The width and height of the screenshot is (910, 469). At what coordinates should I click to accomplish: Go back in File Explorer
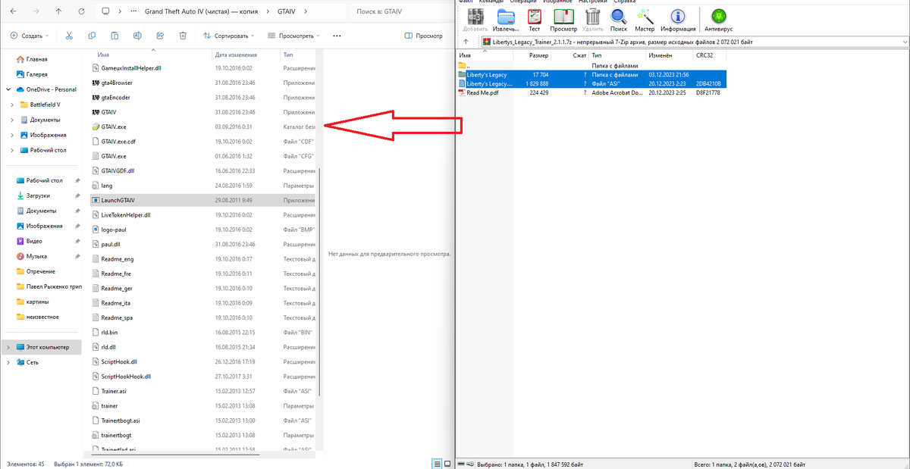(x=14, y=12)
